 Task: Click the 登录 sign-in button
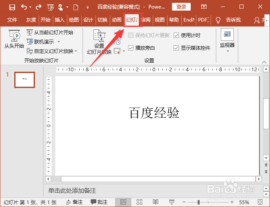pyautogui.click(x=181, y=7)
